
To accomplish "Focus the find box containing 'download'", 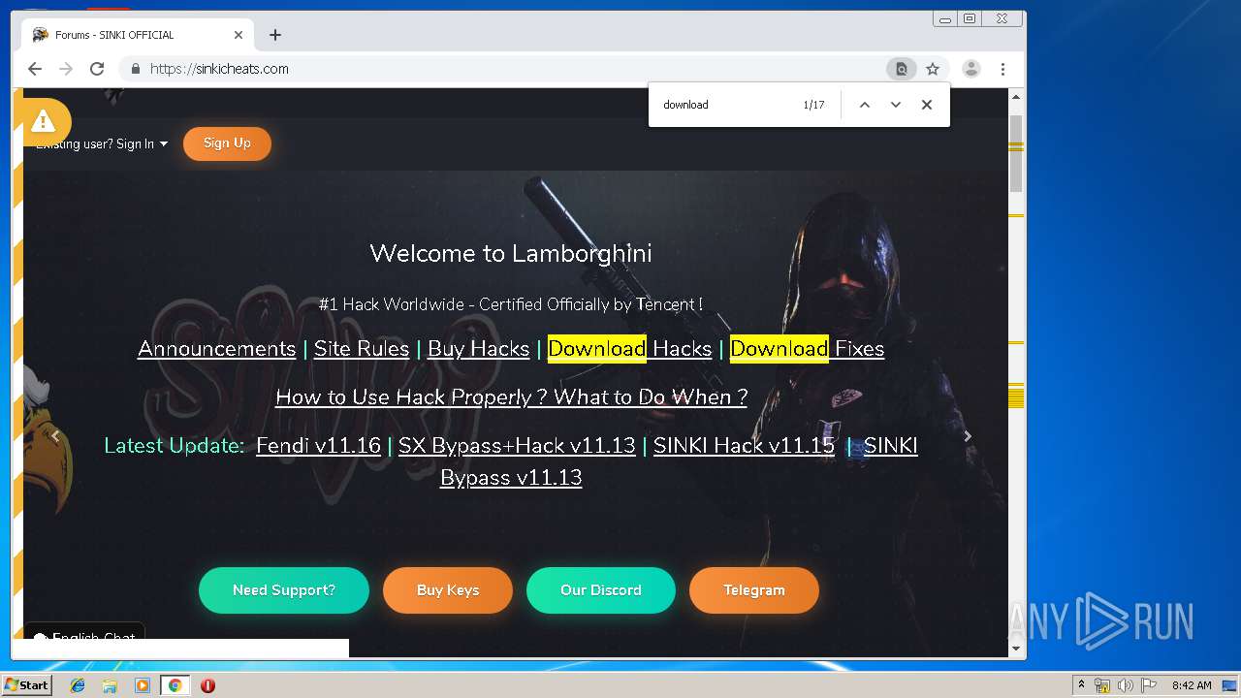I will tap(727, 105).
